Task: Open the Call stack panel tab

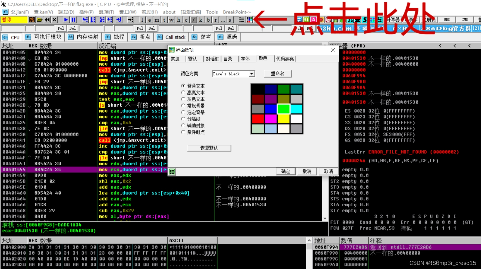Action: click(171, 37)
